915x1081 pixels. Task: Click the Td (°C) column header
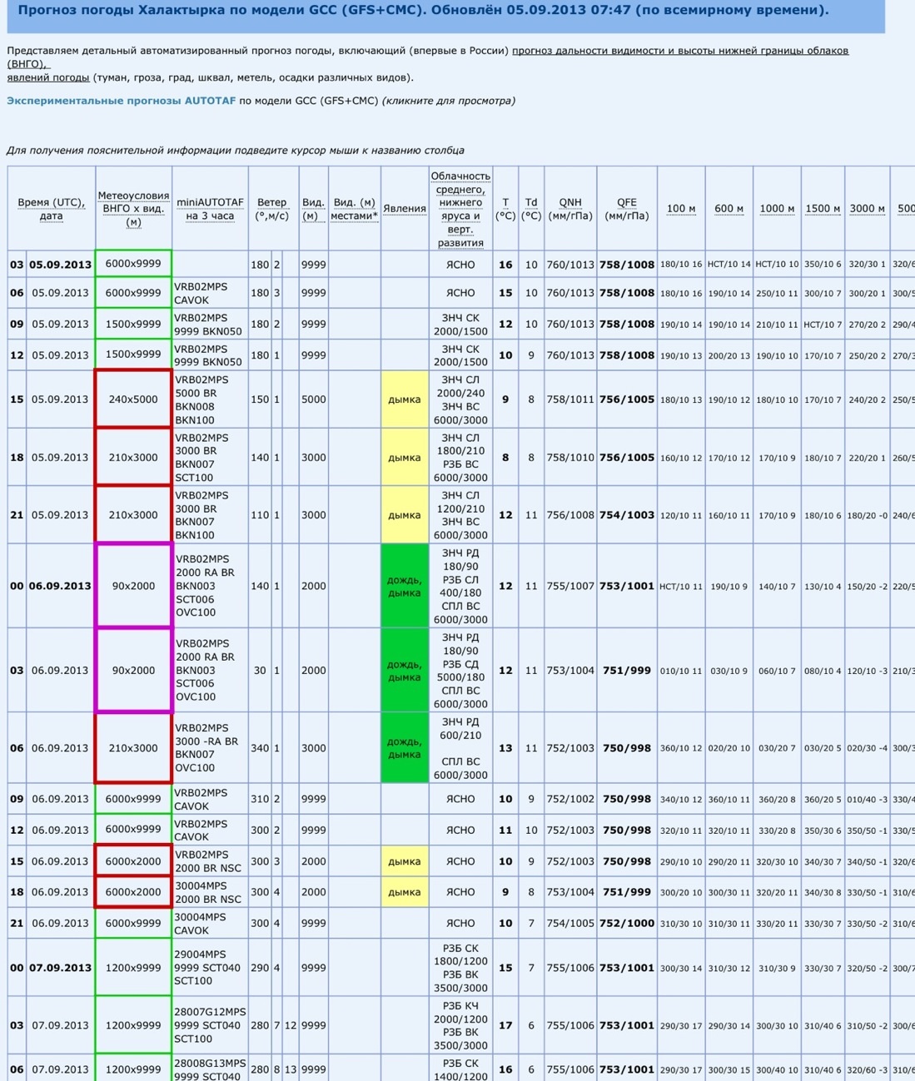click(531, 209)
